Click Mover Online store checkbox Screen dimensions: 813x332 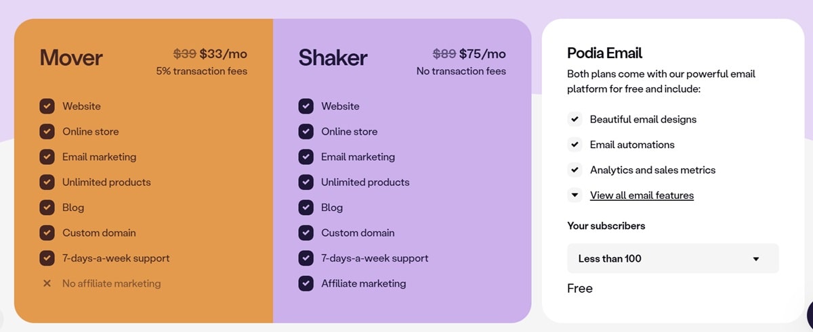coord(47,131)
